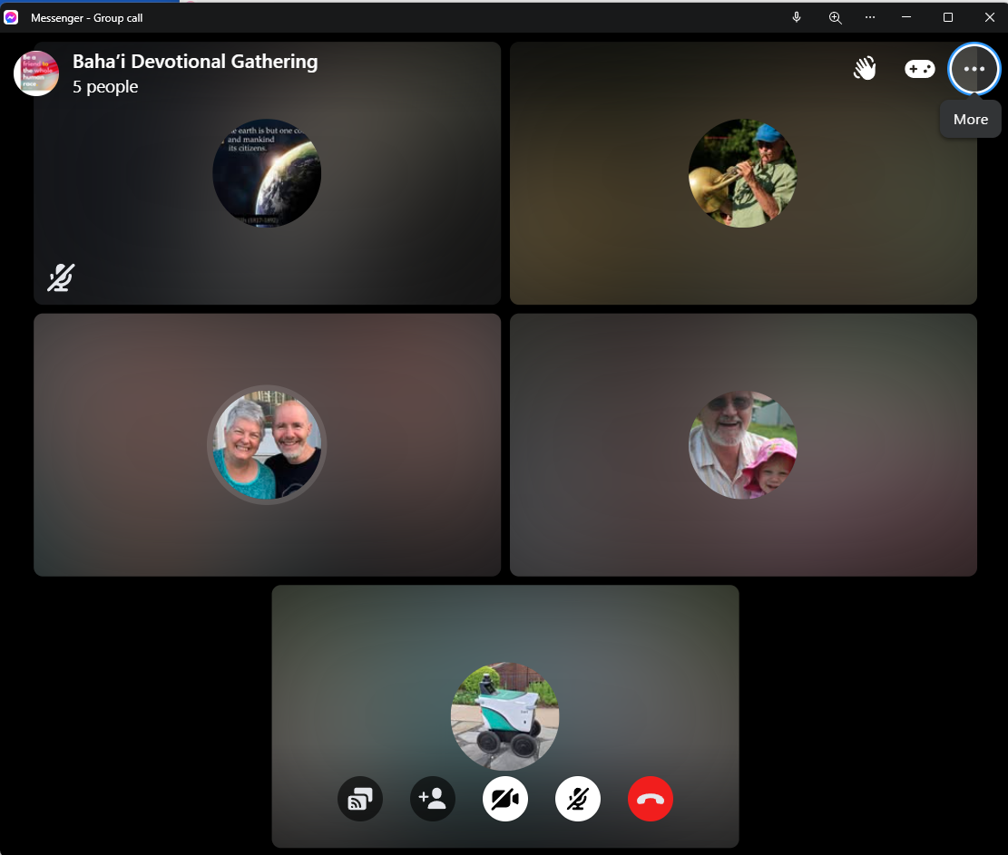Select the smiling couple participant tile
1008x855 pixels.
[267, 445]
